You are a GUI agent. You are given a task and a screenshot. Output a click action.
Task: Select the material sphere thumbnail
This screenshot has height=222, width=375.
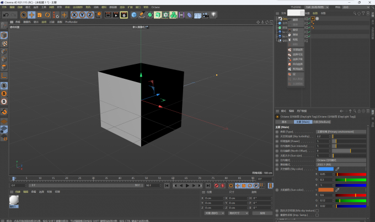[x=14, y=201]
